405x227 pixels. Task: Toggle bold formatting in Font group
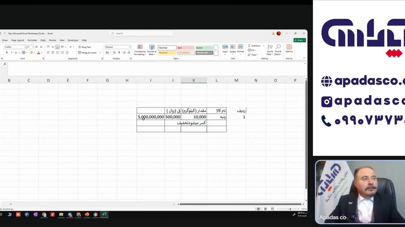7,53
